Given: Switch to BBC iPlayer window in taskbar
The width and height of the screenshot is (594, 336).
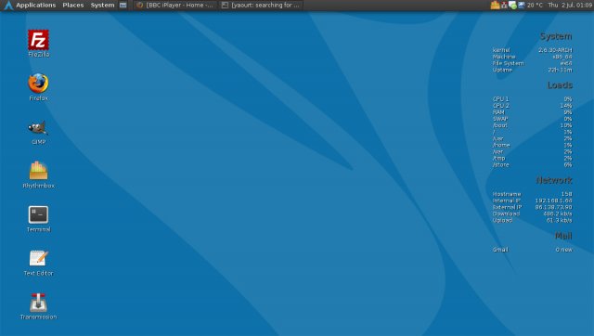Looking at the screenshot, I should (175, 5).
